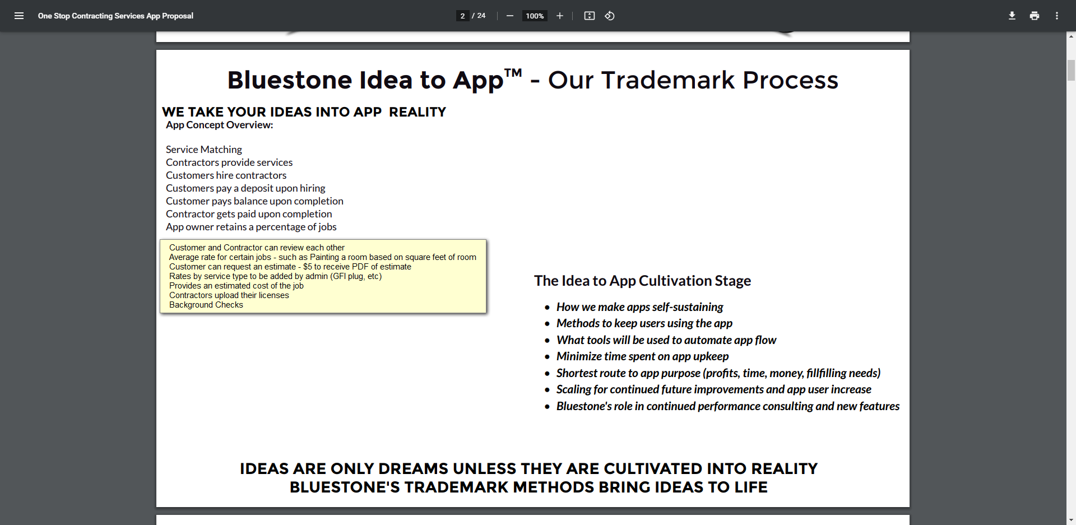Click 'Methods to keep users using the app'
Screen dimensions: 1076x525
coord(644,323)
